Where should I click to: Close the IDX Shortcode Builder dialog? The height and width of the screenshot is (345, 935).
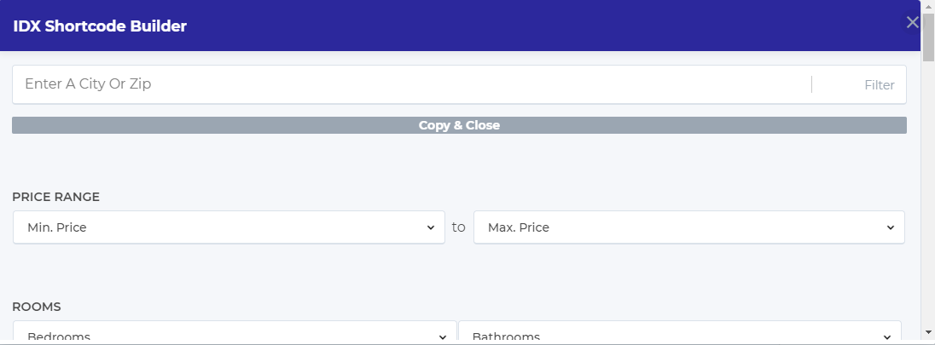[912, 23]
